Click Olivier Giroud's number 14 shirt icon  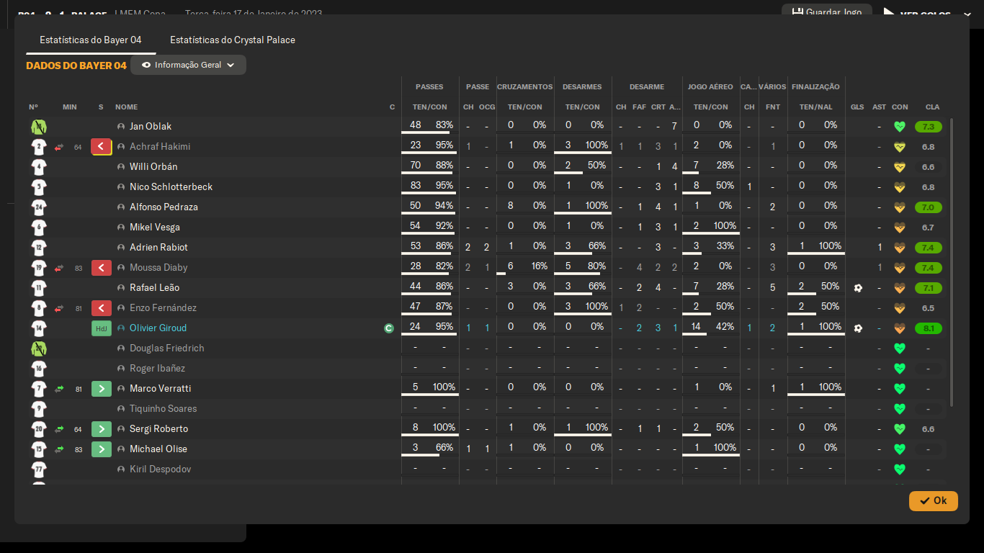click(x=39, y=328)
